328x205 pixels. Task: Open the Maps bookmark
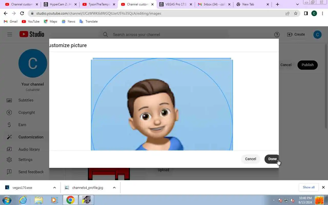(50, 22)
